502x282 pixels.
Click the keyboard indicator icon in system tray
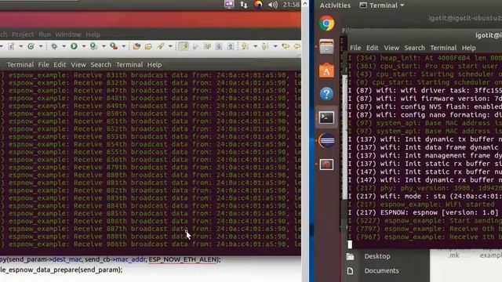[x=229, y=5]
